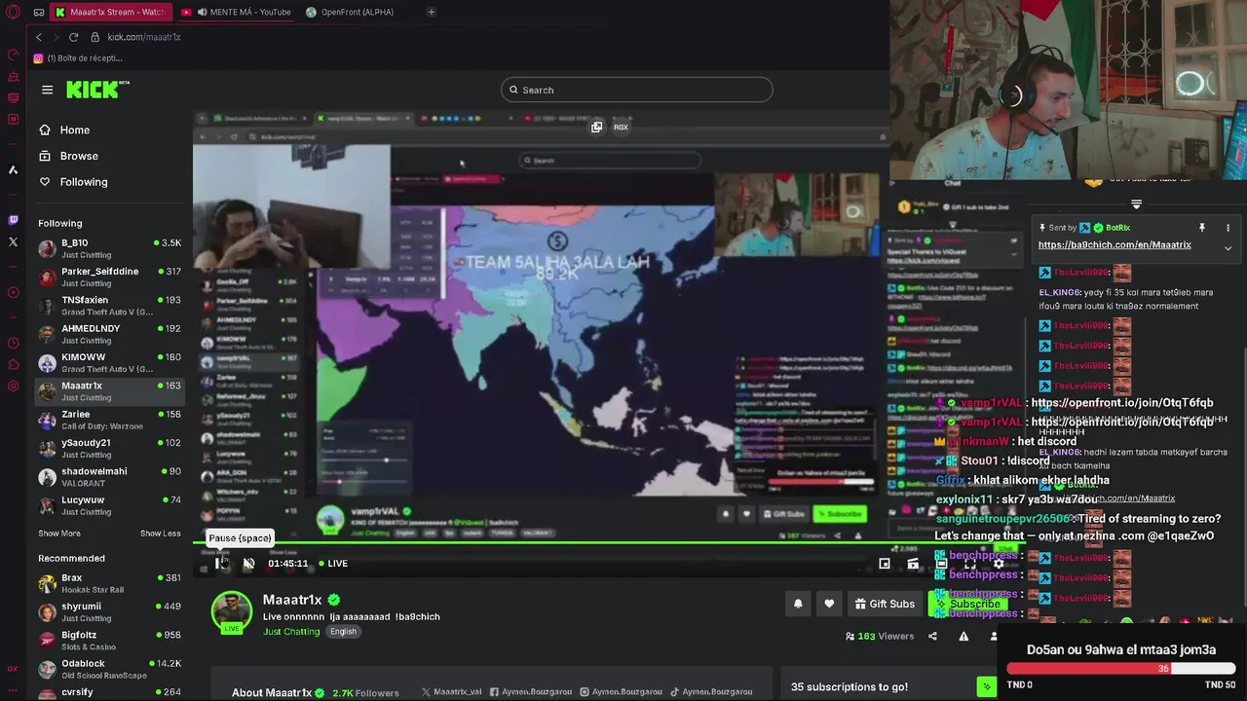Open Zariee channel

(x=109, y=420)
